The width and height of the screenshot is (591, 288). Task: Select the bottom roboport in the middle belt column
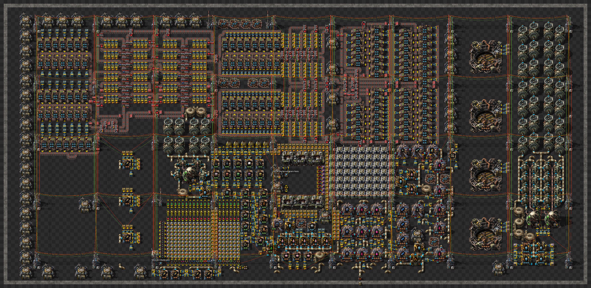pos(332,124)
